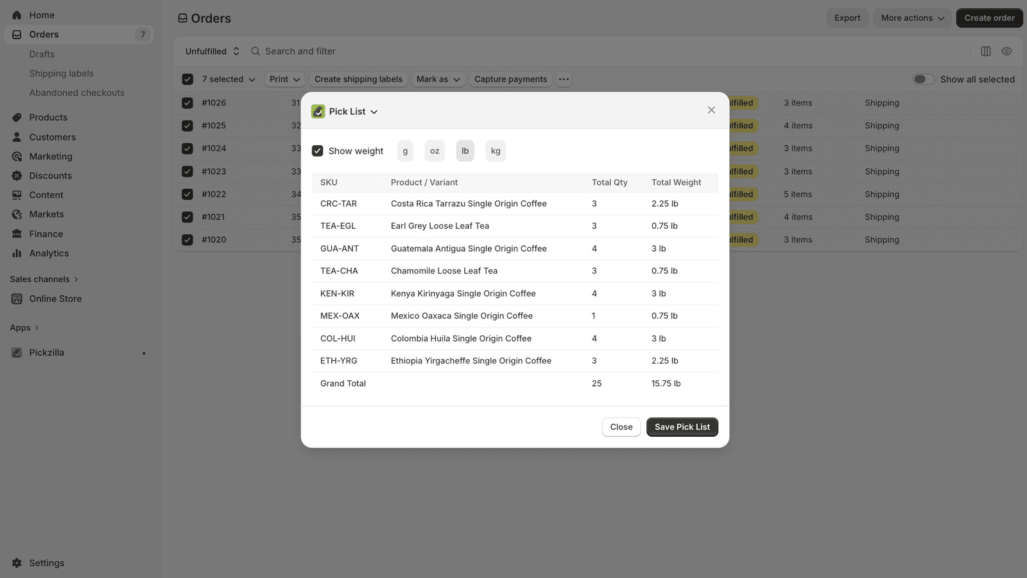Click the CRC-TAR SKU cell
The image size is (1027, 578).
click(x=338, y=204)
